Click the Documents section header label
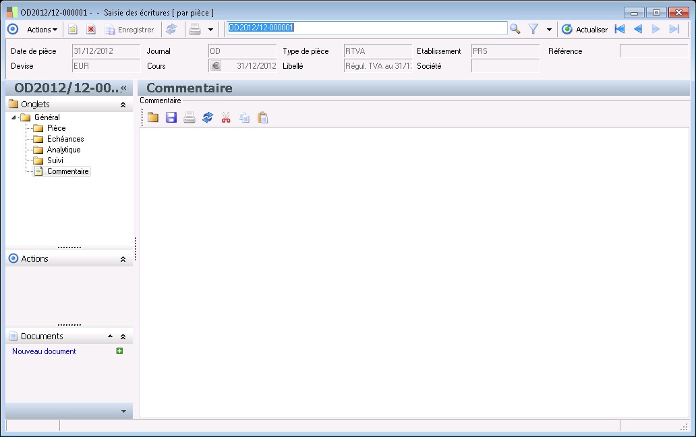 coord(42,337)
